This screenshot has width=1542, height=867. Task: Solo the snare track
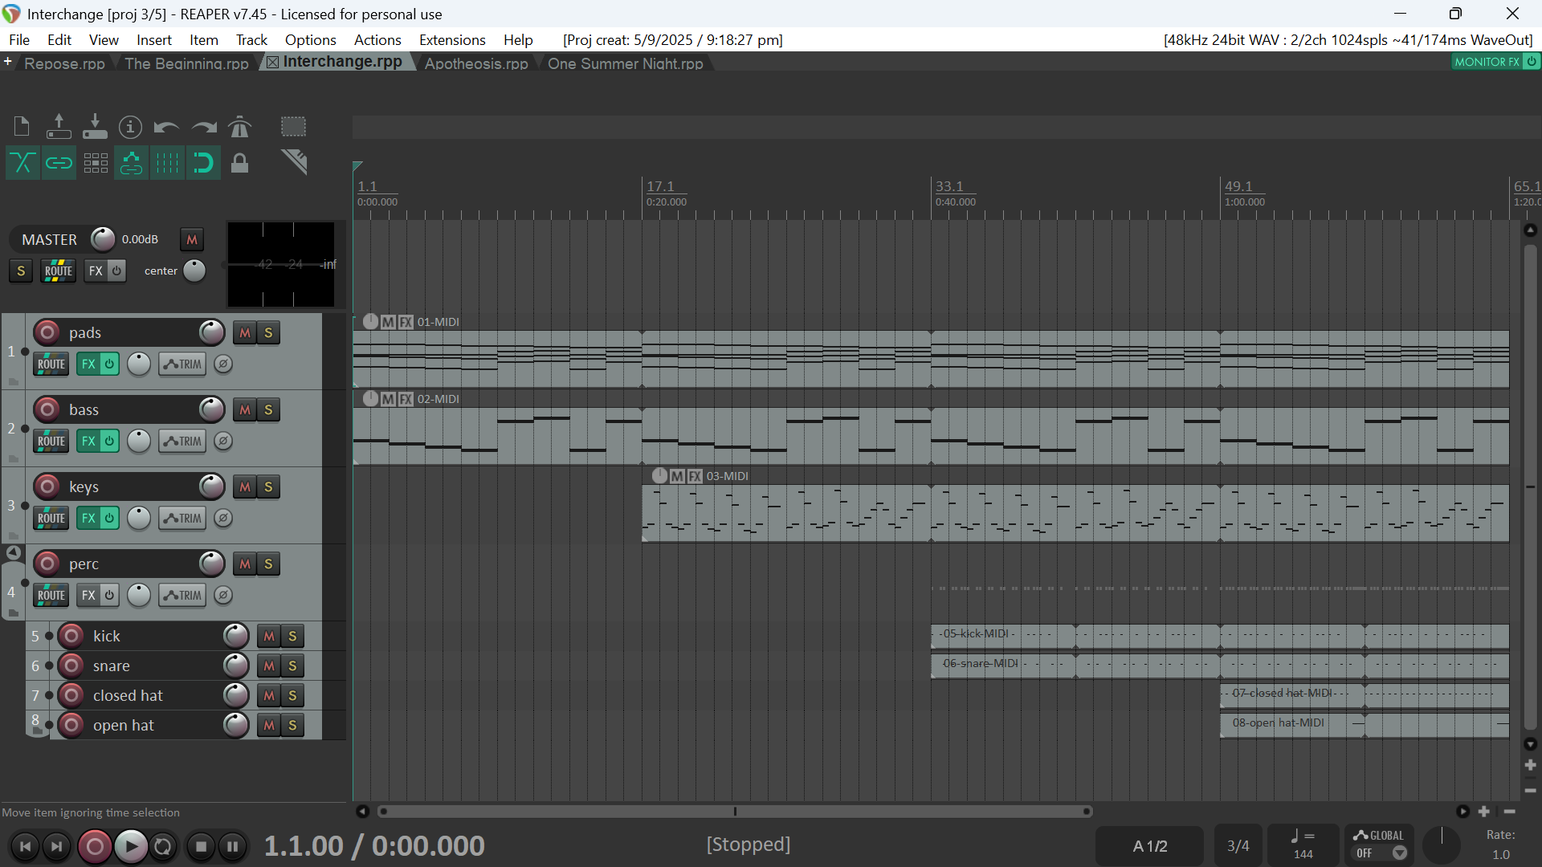click(x=292, y=666)
